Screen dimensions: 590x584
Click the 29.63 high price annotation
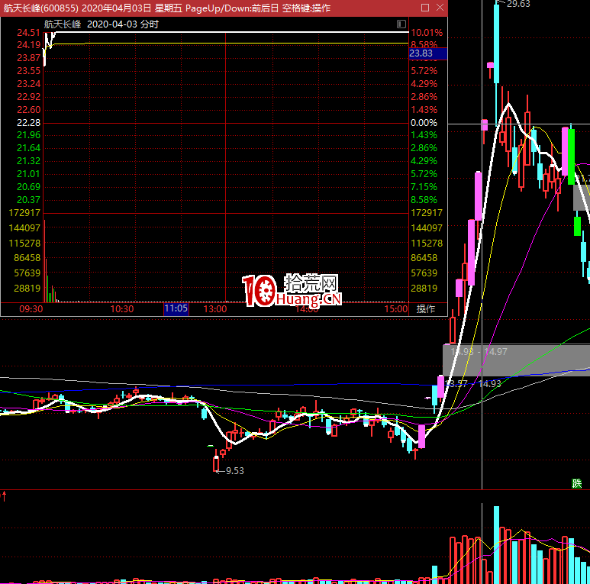518,4
